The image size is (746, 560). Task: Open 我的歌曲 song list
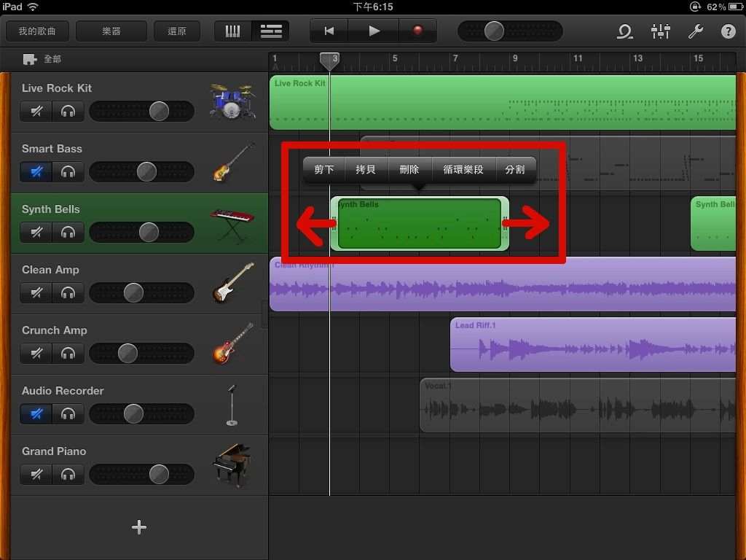pos(37,31)
